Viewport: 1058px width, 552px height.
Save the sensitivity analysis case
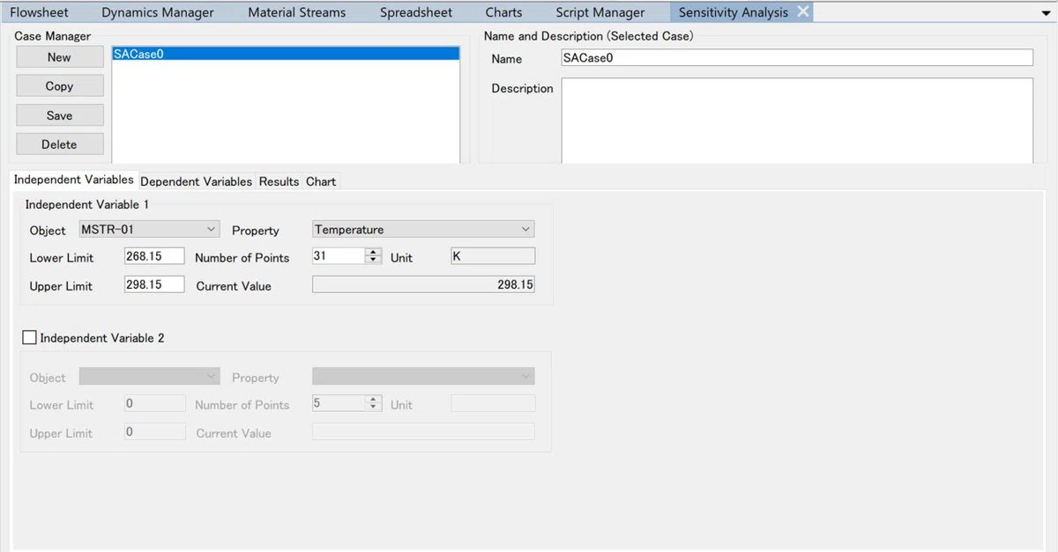pos(59,115)
